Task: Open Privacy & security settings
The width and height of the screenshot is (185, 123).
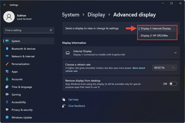Action: (22, 110)
